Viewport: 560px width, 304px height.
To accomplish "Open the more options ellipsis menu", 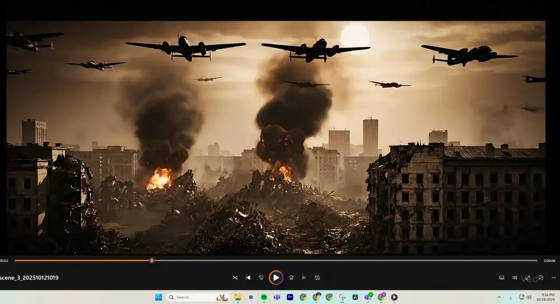I will click(x=554, y=278).
